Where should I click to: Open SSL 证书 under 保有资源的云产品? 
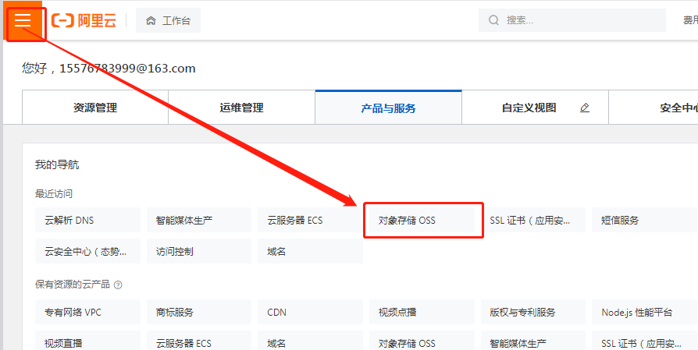click(x=645, y=340)
